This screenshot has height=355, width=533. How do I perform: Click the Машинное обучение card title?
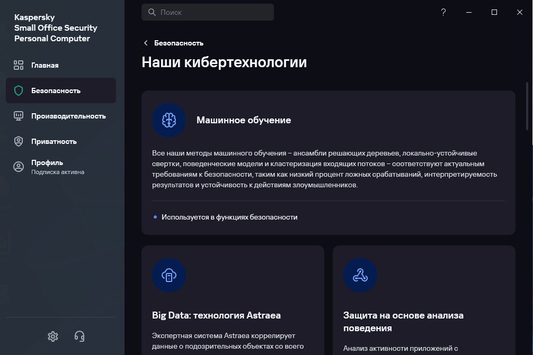tap(244, 120)
